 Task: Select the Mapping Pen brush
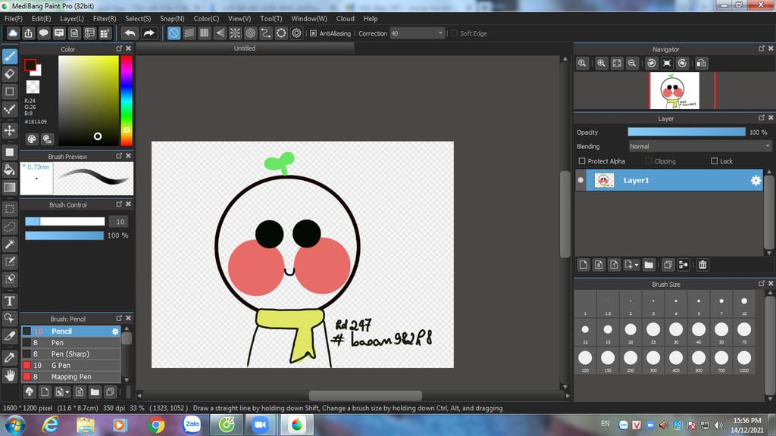tap(71, 377)
